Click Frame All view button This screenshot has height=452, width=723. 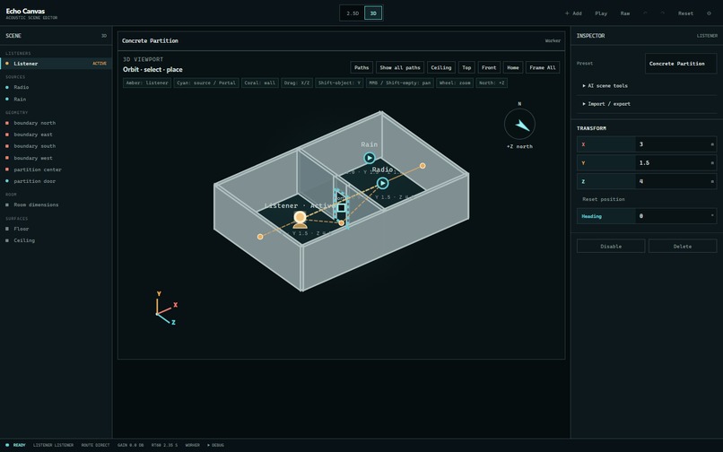(543, 68)
